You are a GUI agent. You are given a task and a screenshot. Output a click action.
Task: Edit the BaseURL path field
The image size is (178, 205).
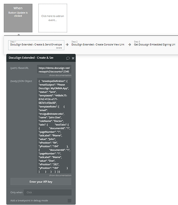(x=54, y=69)
